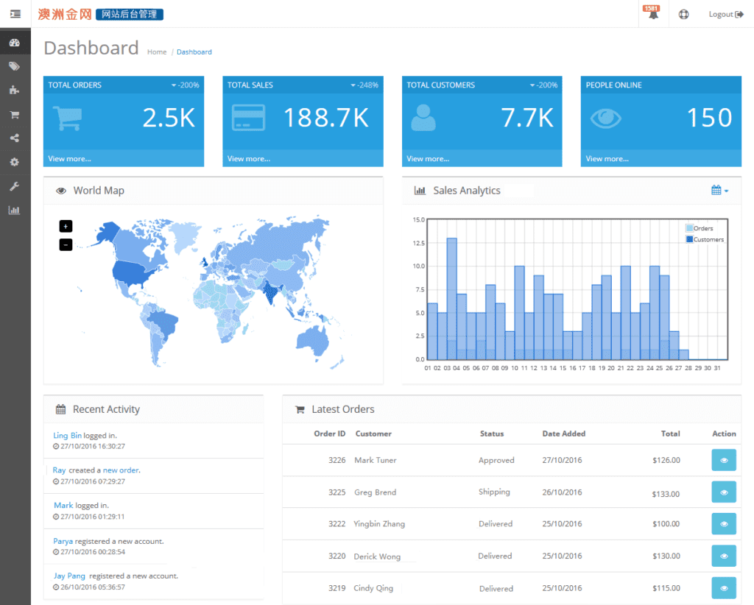Screen dimensions: 754x605
Task: Toggle the sidebar menu collapse button
Action: pyautogui.click(x=15, y=14)
